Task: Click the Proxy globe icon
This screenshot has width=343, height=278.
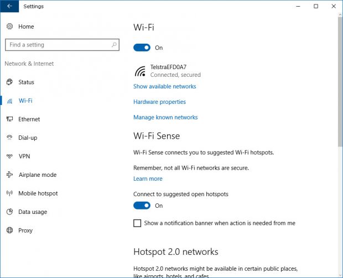Action: tap(9, 230)
